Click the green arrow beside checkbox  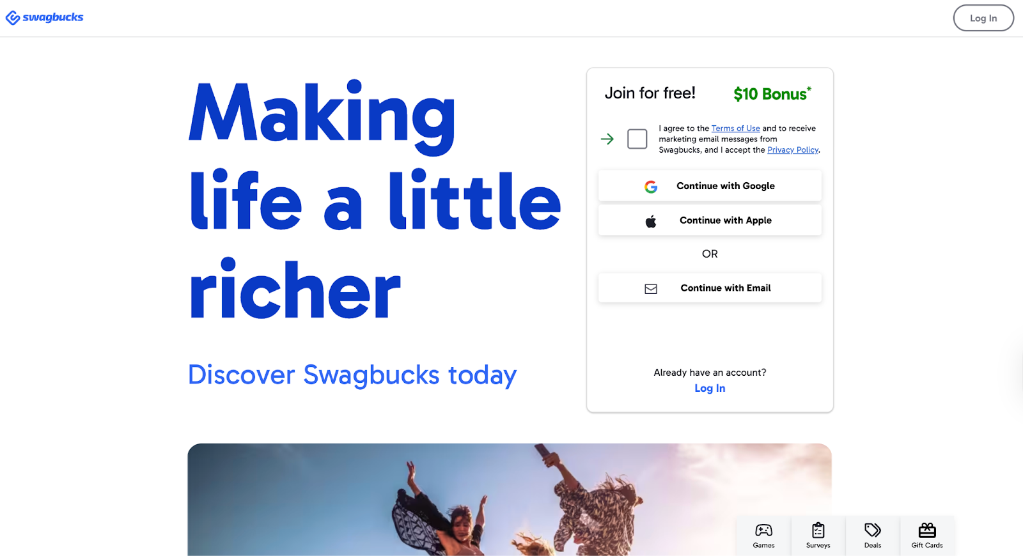(607, 139)
